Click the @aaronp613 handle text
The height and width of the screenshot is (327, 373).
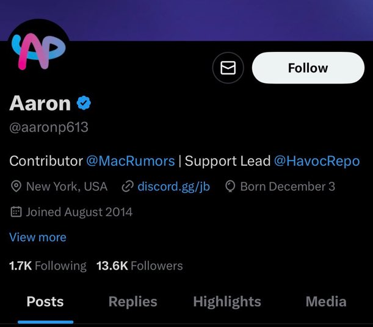(49, 127)
